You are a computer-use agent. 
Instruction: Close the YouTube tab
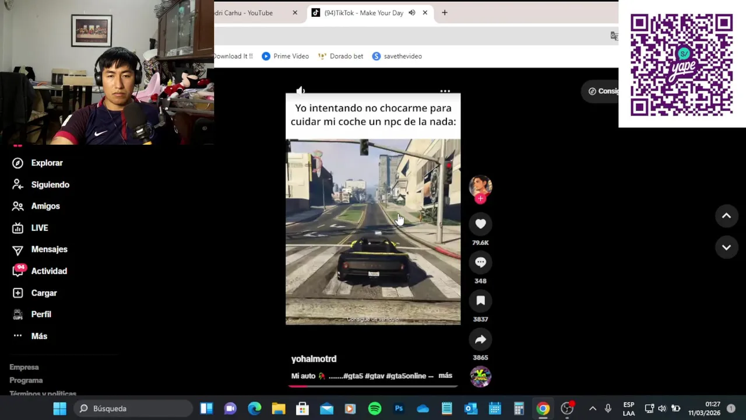point(295,13)
